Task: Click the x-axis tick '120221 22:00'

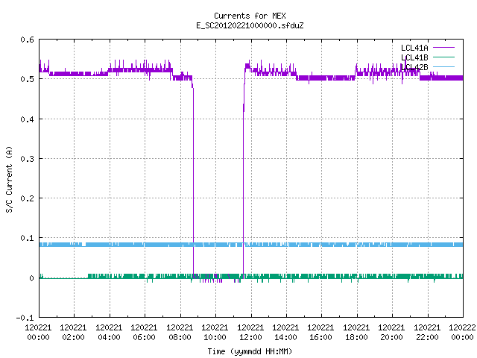Action: (x=427, y=332)
